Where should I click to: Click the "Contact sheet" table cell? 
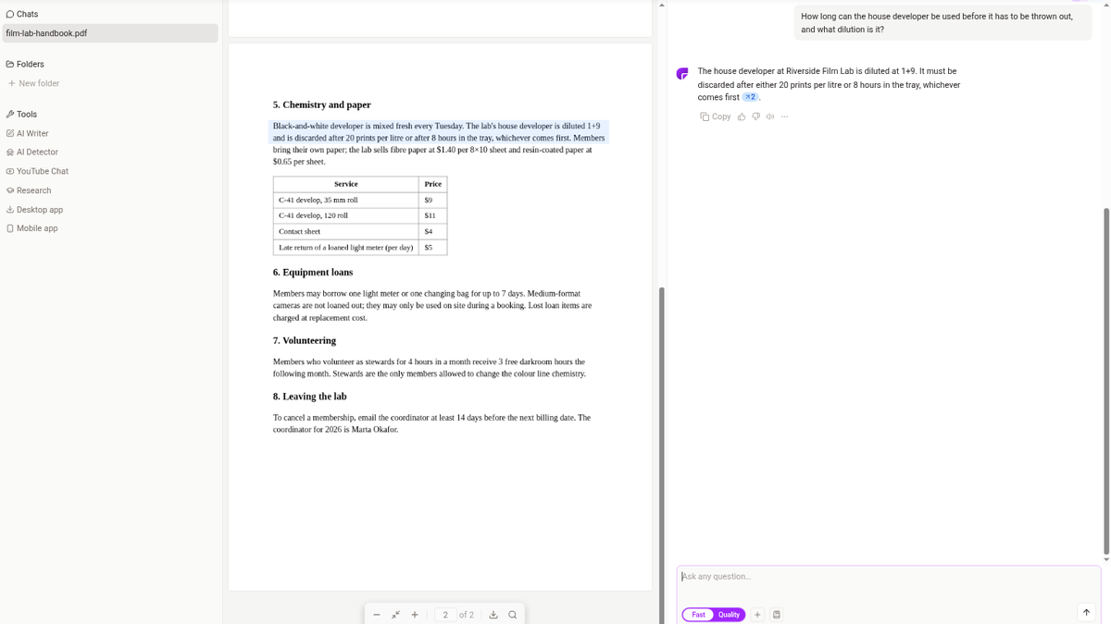345,231
